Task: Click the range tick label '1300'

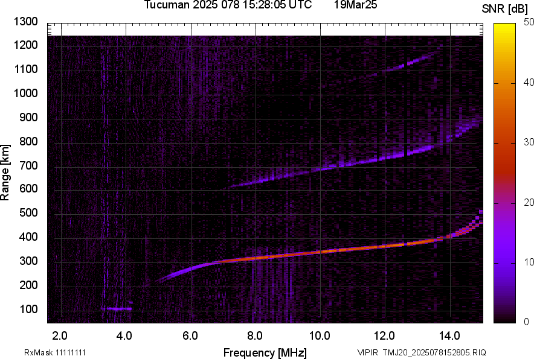Action: (26, 22)
